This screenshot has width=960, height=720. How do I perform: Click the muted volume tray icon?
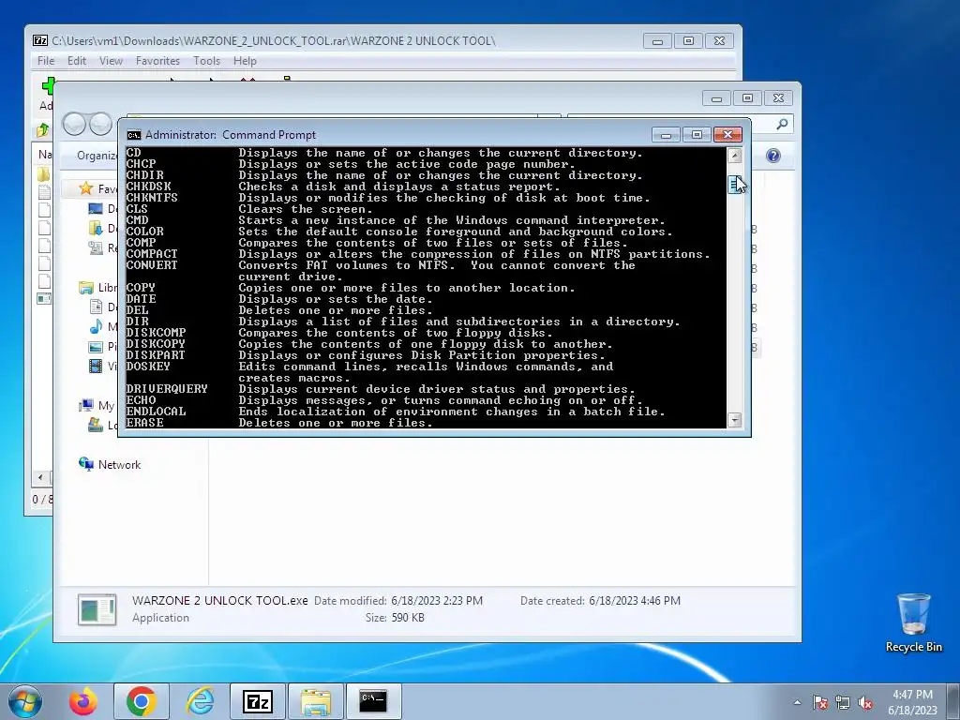point(865,702)
